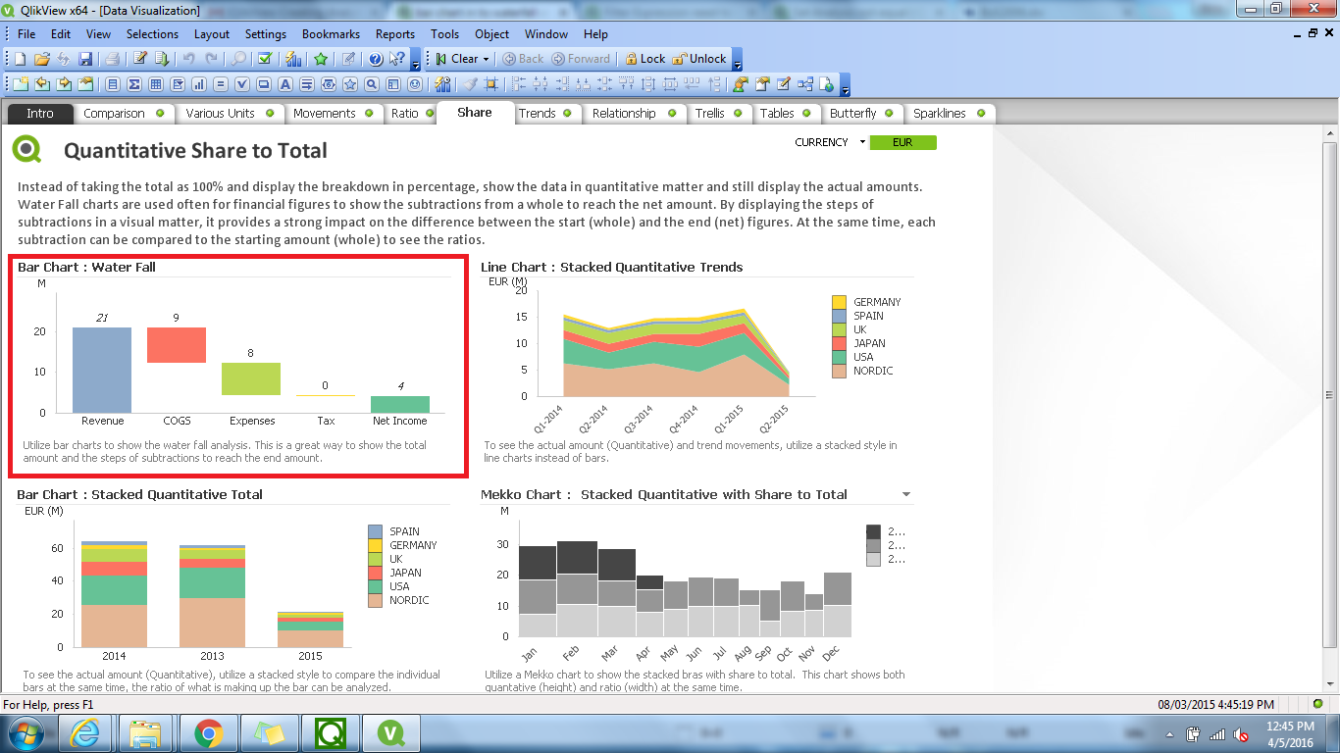Screen dimensions: 1340x753
Task: Switch to the Trellis tab
Action: tap(719, 113)
